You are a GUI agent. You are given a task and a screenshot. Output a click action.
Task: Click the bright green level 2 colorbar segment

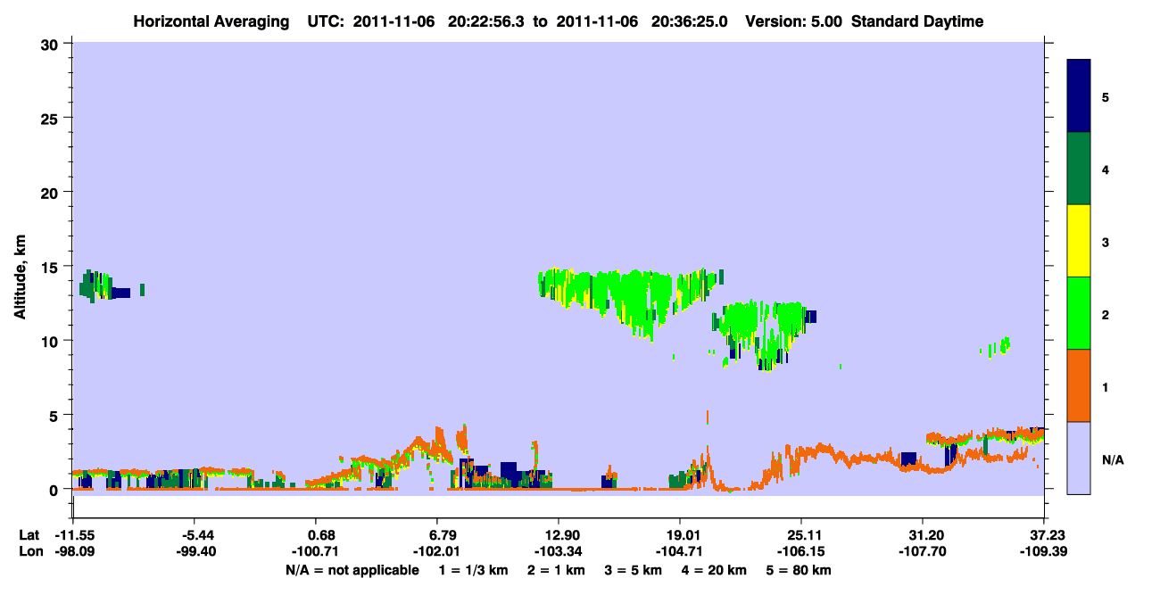1079,313
